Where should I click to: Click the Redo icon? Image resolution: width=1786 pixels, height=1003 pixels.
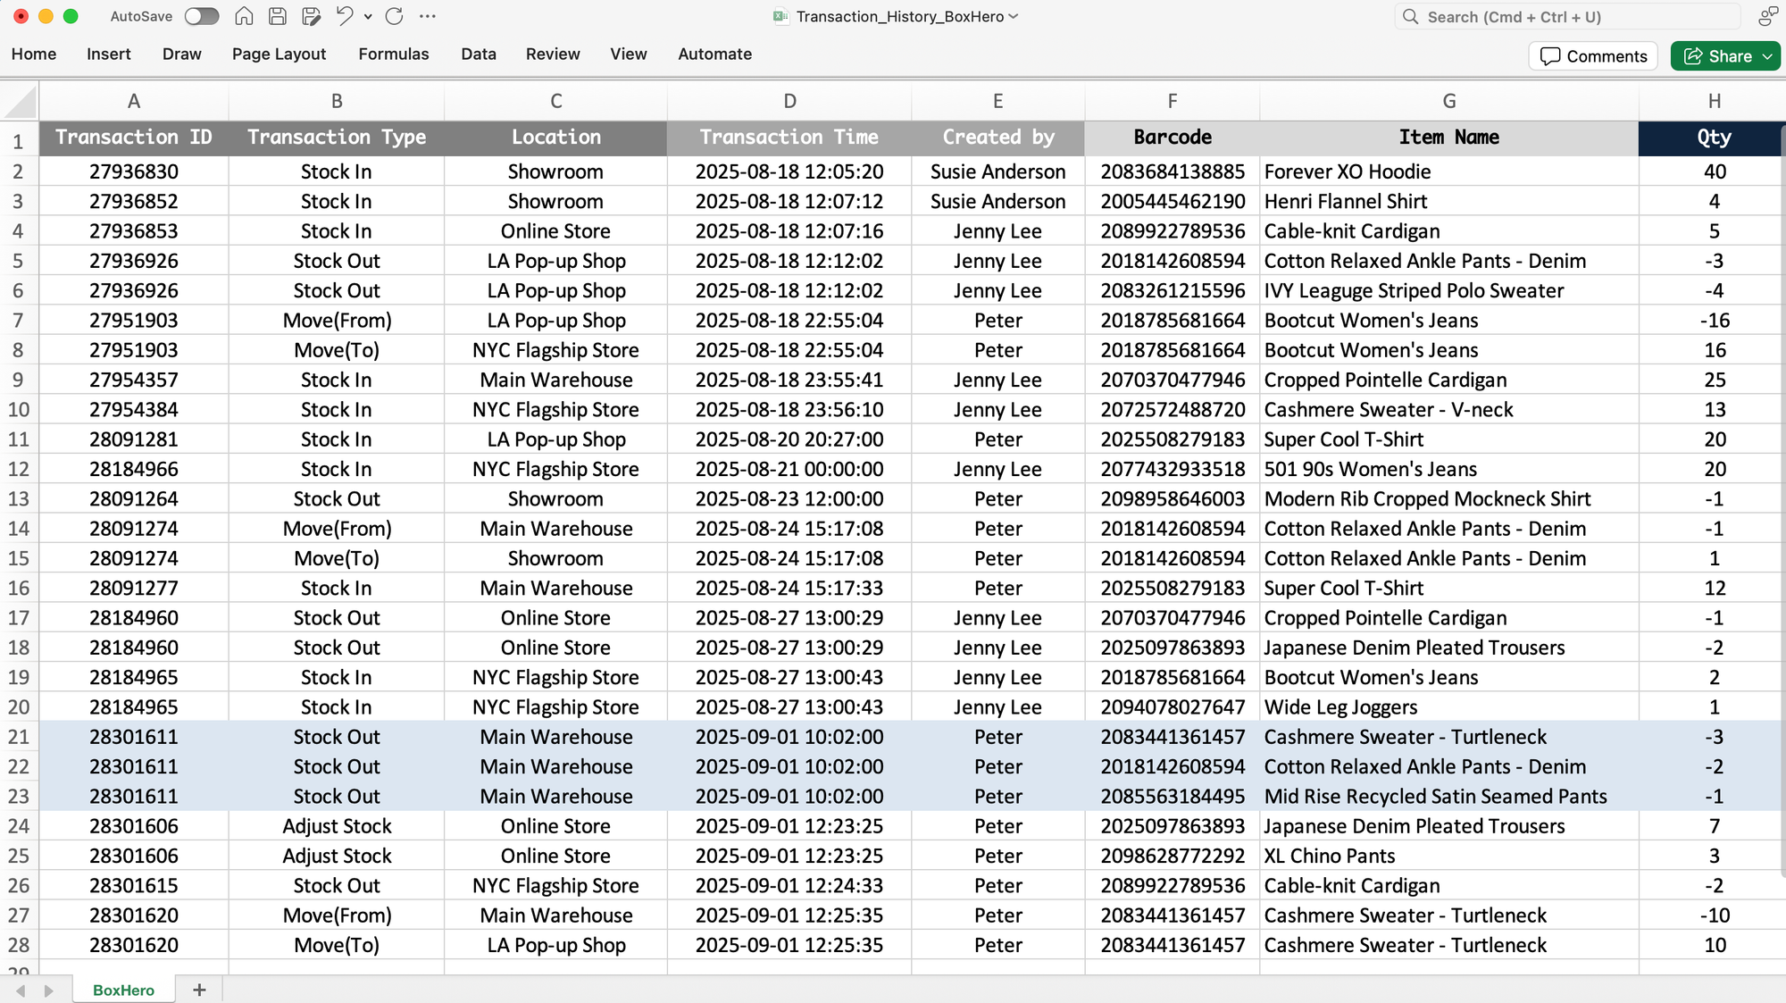[x=393, y=16]
